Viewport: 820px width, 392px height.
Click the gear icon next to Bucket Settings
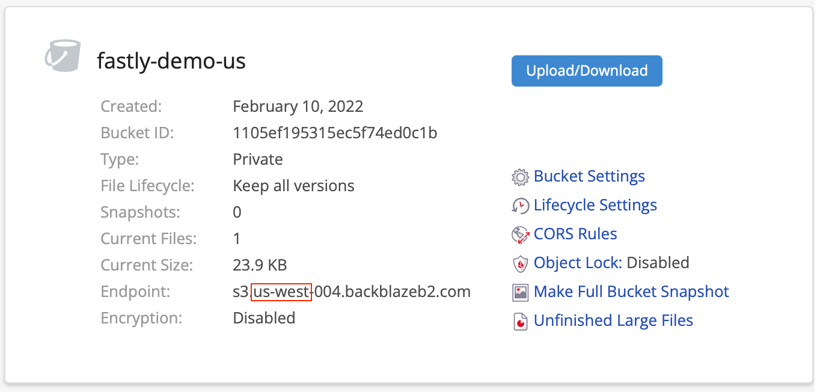(x=521, y=176)
